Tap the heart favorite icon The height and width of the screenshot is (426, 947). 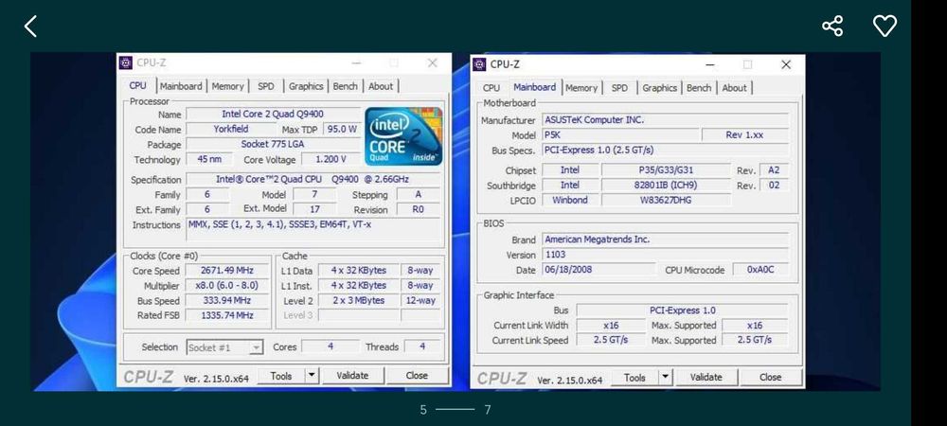coord(884,26)
